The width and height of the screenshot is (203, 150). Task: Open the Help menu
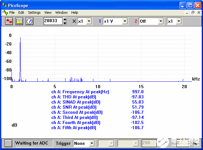pos(75,13)
